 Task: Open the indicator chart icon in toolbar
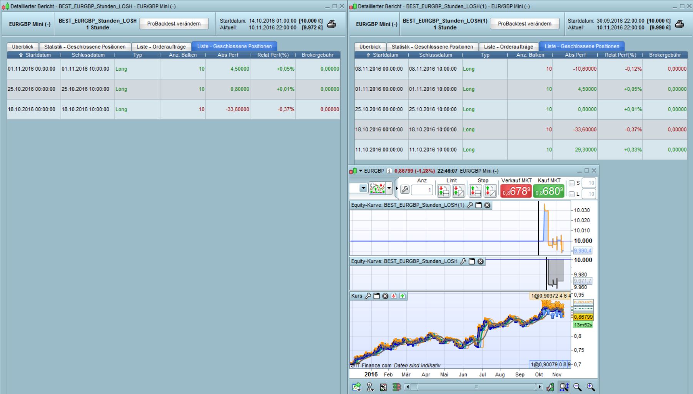[377, 188]
